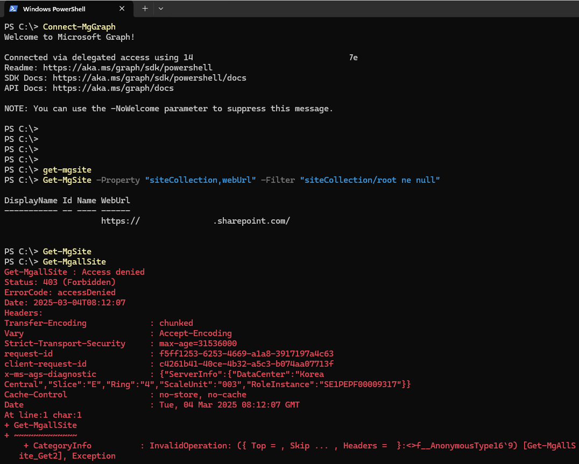This screenshot has height=464, width=579.
Task: Click 'Welcome to Microsoft Graph!' line
Action: [69, 37]
